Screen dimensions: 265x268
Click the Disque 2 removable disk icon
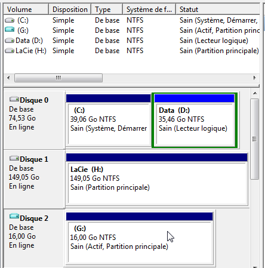point(14,216)
